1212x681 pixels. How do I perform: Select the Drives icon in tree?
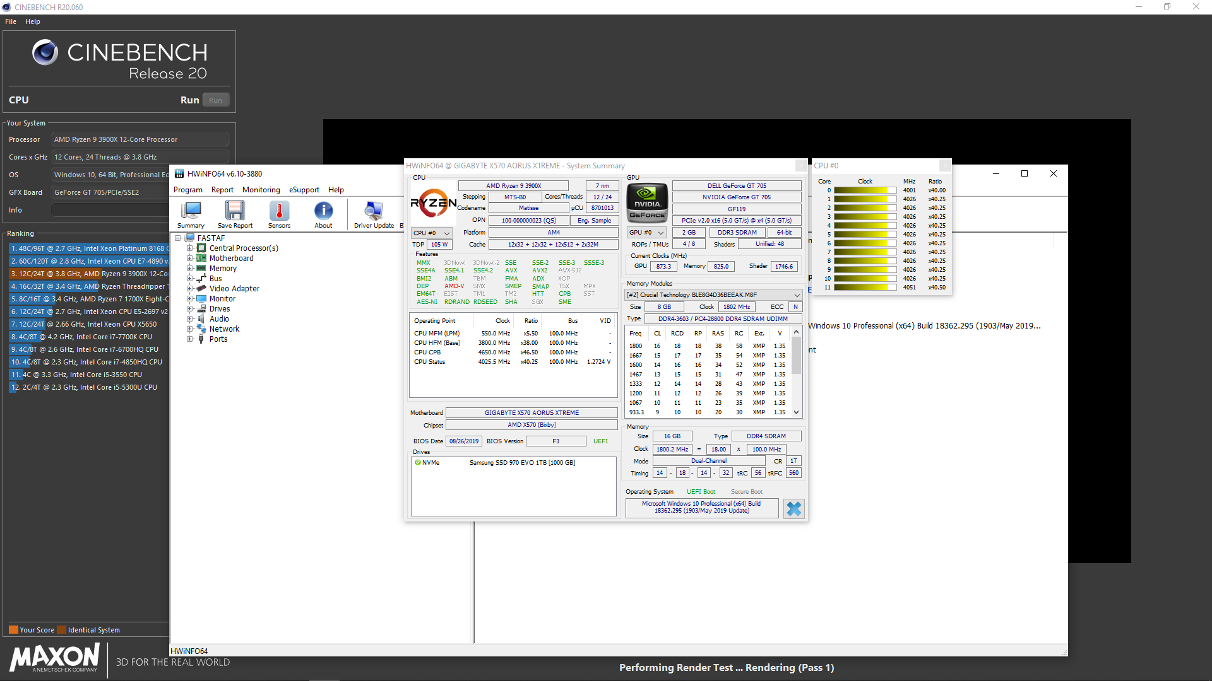point(201,309)
